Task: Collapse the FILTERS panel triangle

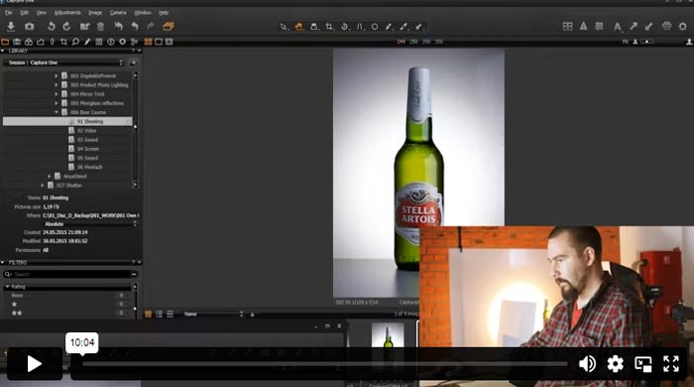Action: pos(3,263)
